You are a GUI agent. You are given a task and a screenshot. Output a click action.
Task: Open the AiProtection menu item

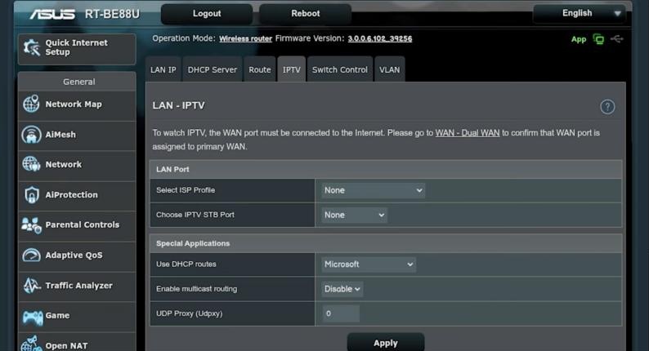point(77,195)
